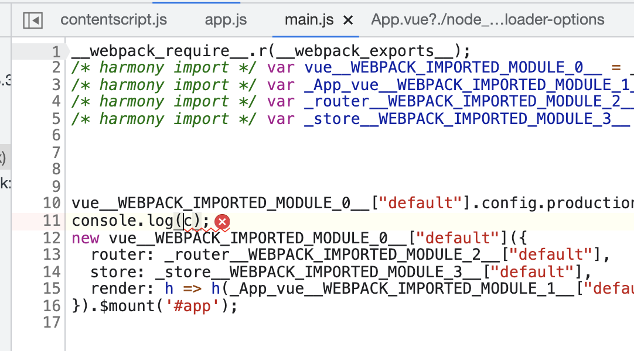Viewport: 634px width, 351px height.
Task: Toggle the navigator sidebar panel
Action: coord(32,19)
